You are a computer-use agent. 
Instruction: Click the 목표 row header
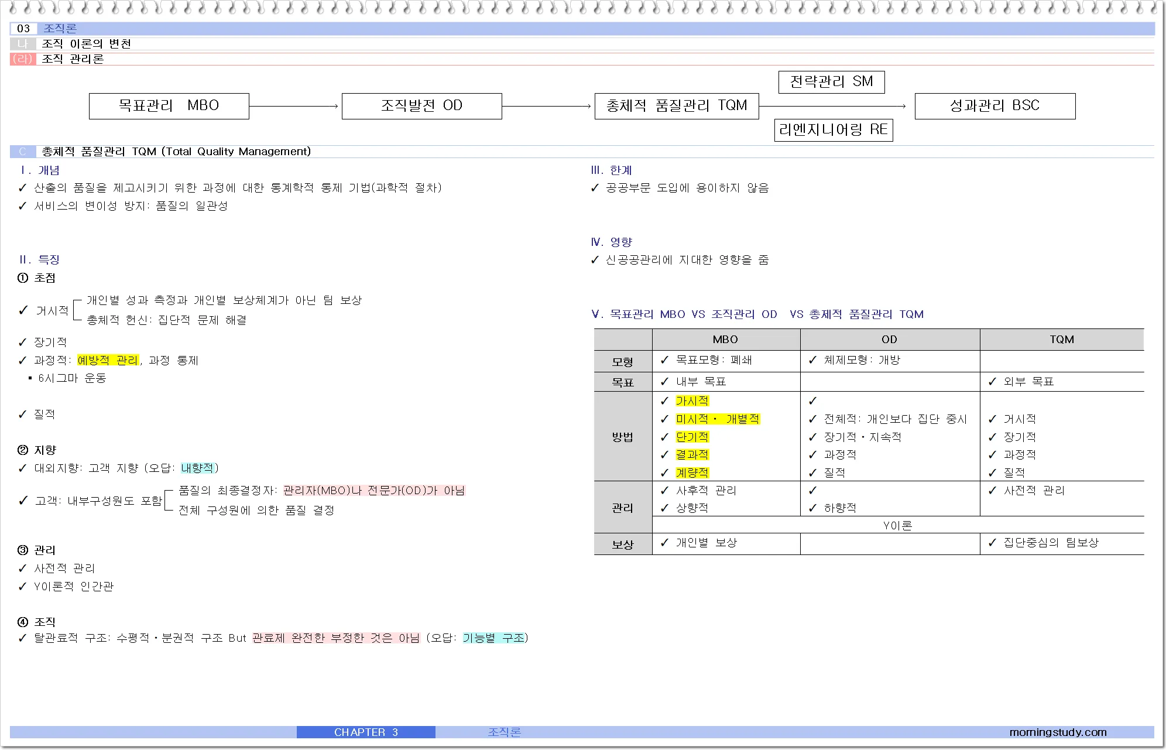click(623, 382)
